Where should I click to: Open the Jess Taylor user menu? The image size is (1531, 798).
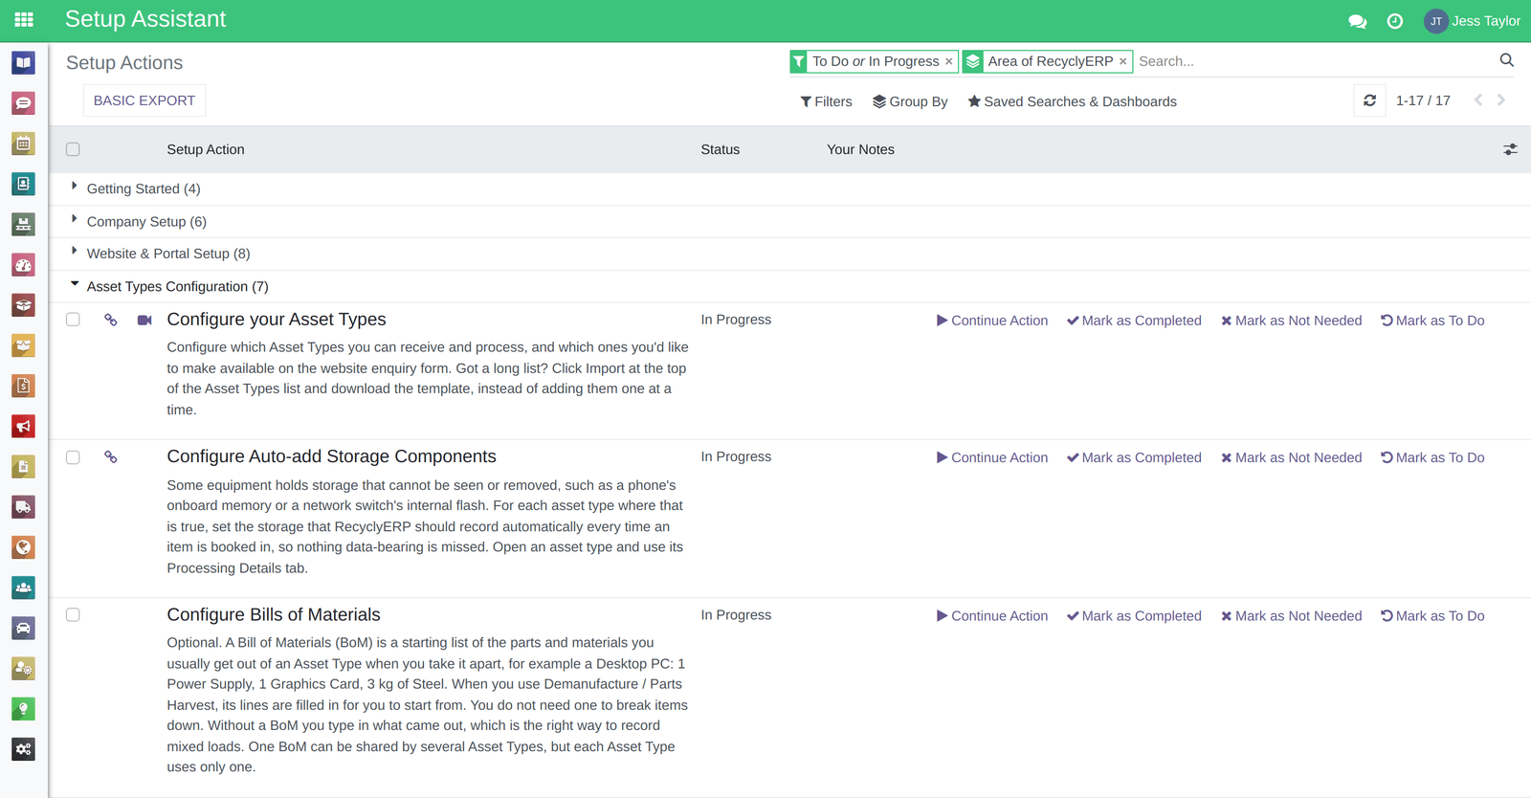(x=1472, y=21)
